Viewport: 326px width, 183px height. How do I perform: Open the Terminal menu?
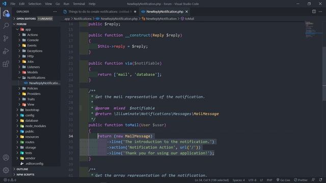(79, 4)
